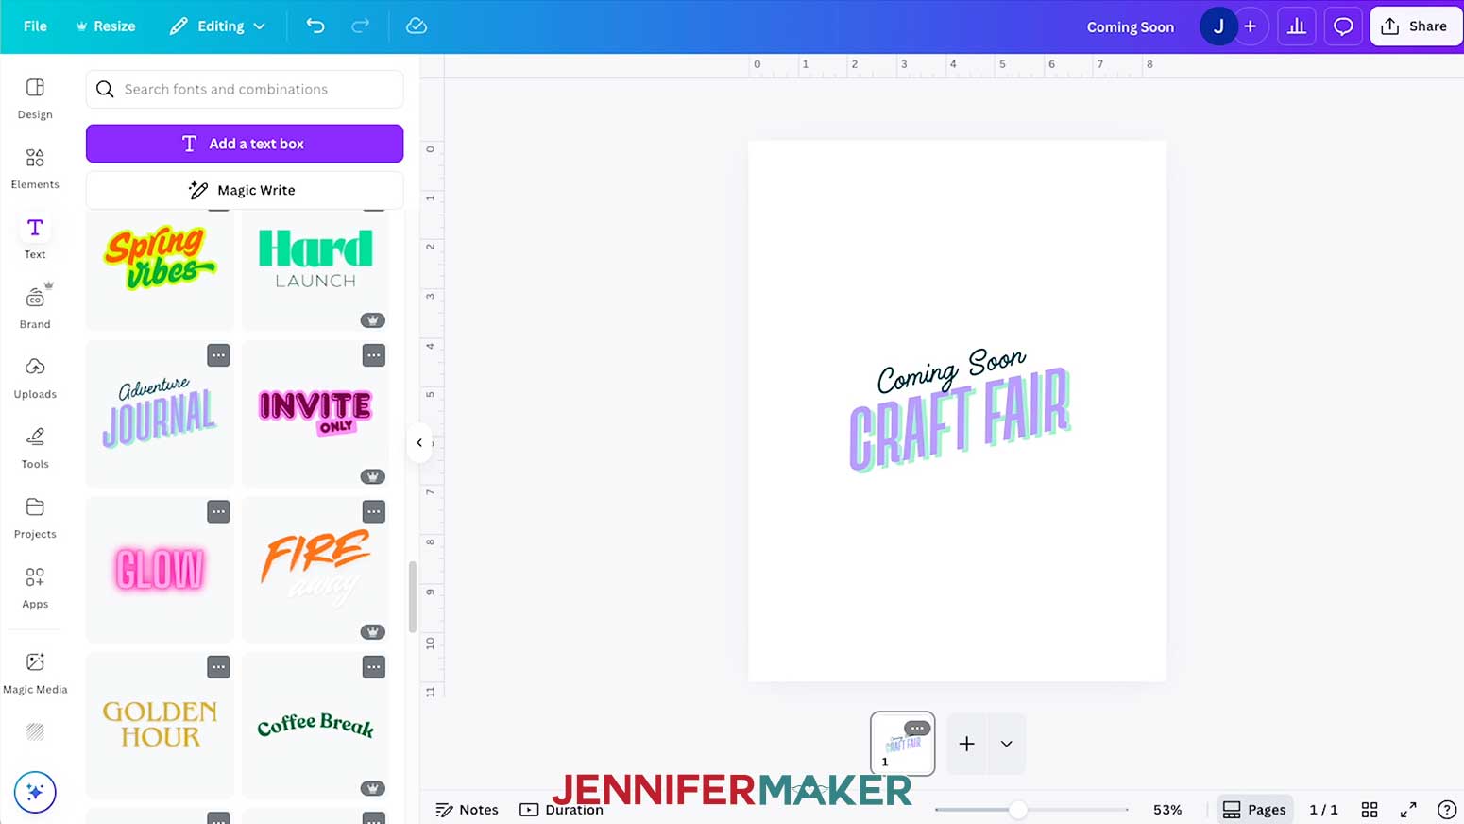Select the CRAFT FAIR text on canvas
This screenshot has height=824, width=1464.
pyautogui.click(x=960, y=421)
